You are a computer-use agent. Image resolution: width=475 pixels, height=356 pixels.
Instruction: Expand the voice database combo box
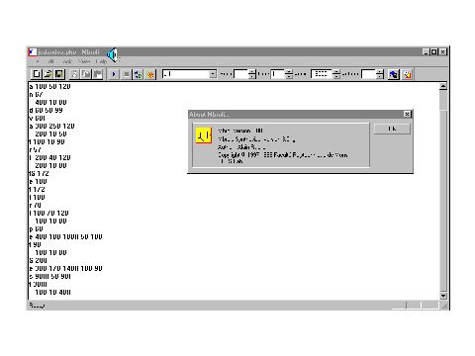tap(213, 74)
